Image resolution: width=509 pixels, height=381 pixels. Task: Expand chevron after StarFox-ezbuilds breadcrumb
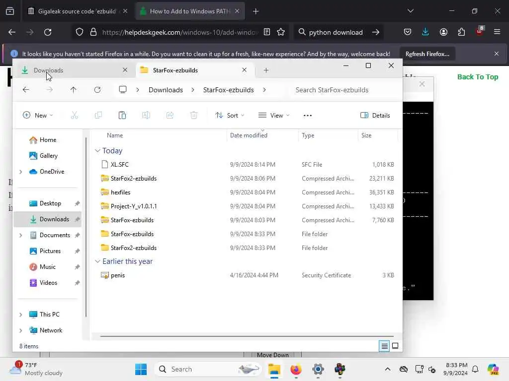[x=264, y=90]
